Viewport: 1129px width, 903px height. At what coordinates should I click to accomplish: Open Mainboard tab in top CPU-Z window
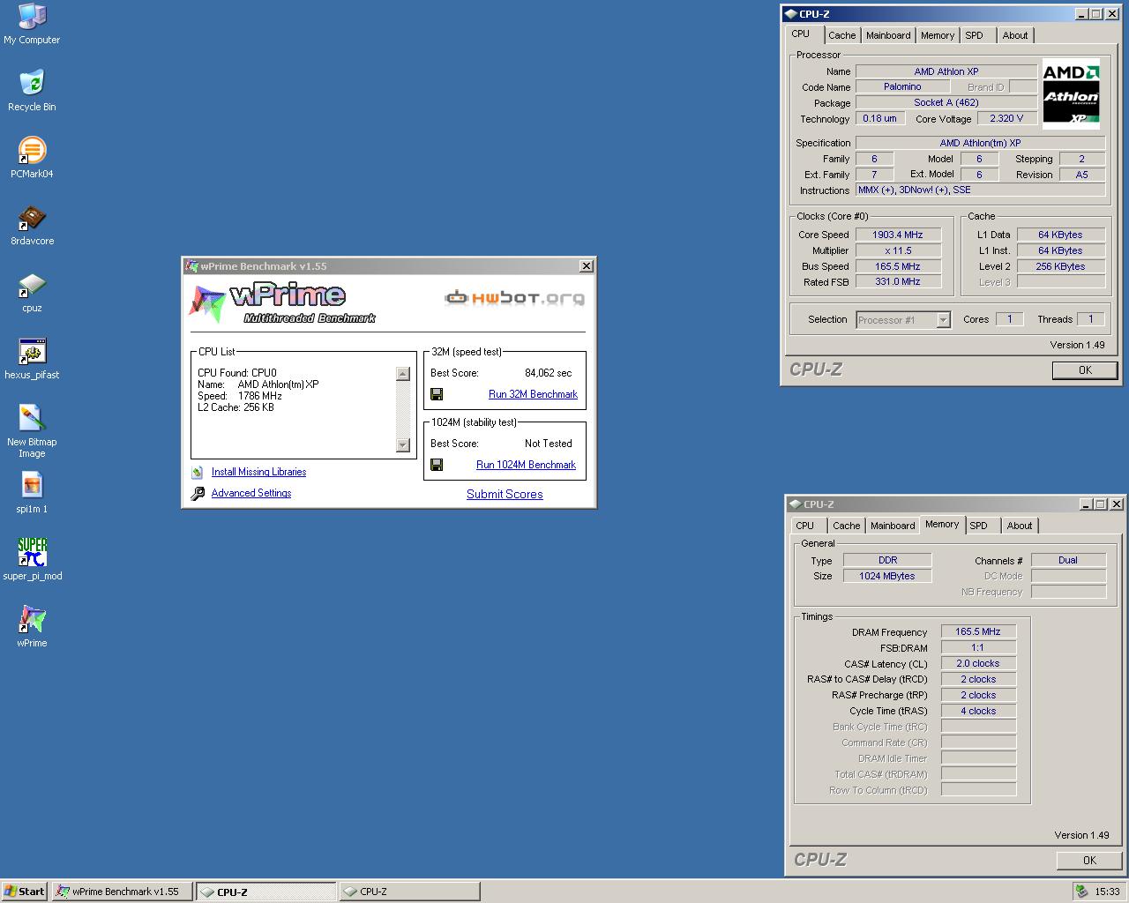pos(888,35)
